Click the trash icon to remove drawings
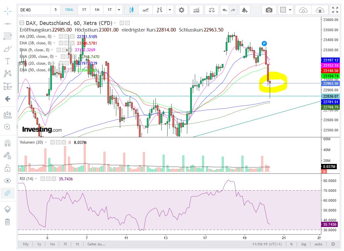Image resolution: width=344 pixels, height=251 pixels. 8,222
